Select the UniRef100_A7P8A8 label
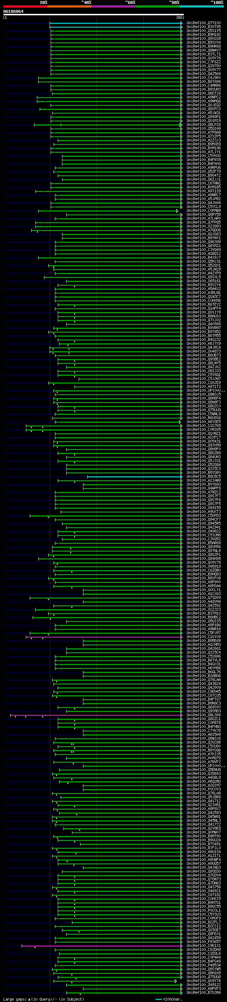 click(203, 132)
